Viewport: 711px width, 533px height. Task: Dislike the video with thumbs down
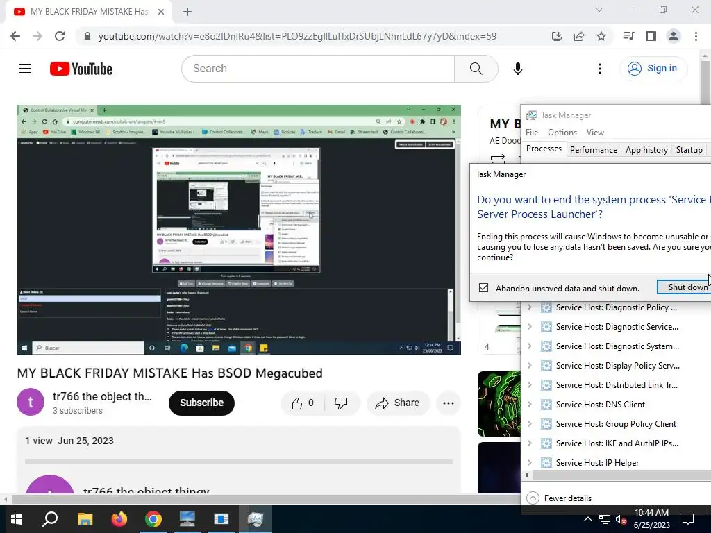click(341, 403)
